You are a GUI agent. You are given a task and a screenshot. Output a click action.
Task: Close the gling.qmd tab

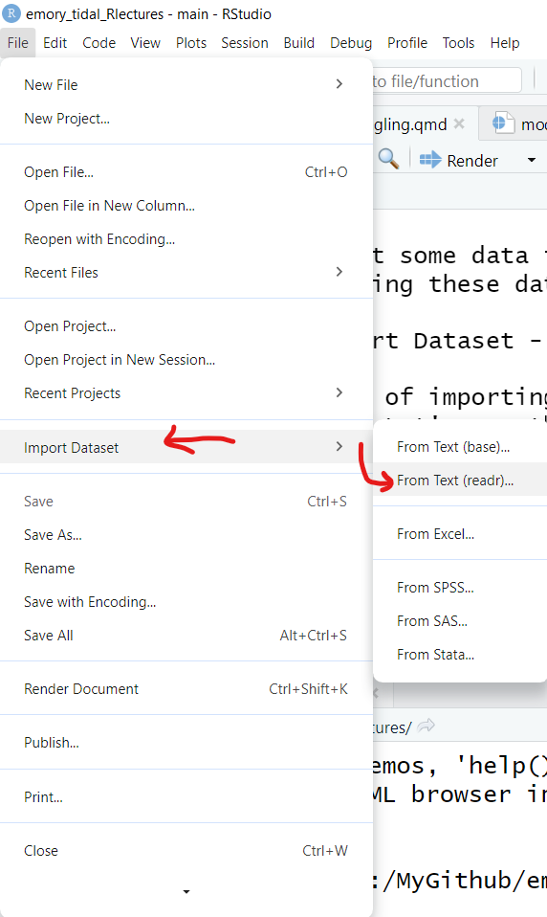(x=459, y=123)
